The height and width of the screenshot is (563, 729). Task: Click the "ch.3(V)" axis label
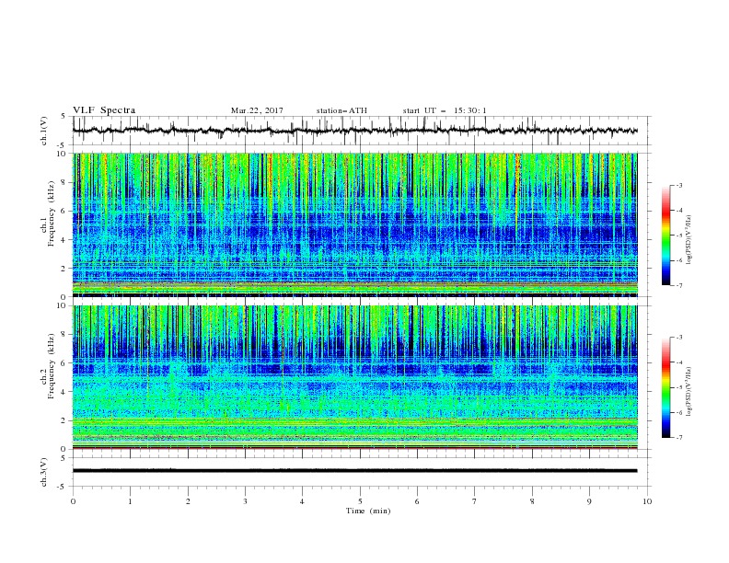coord(44,472)
